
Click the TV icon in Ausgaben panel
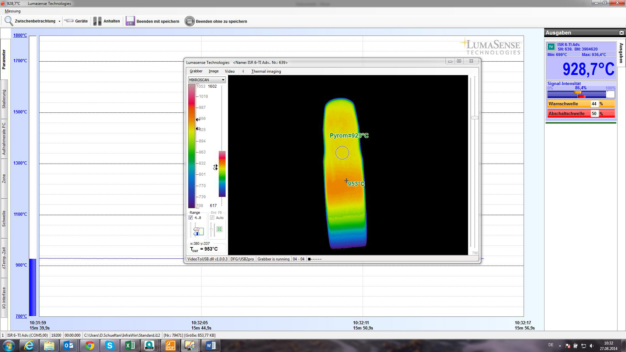point(551,47)
